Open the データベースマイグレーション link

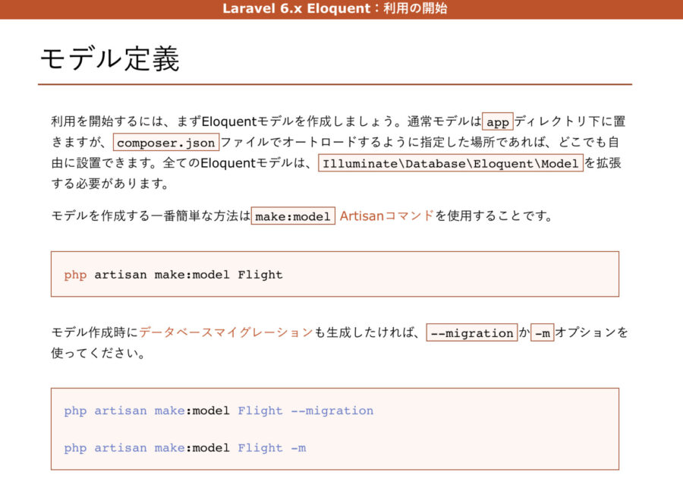pos(226,332)
